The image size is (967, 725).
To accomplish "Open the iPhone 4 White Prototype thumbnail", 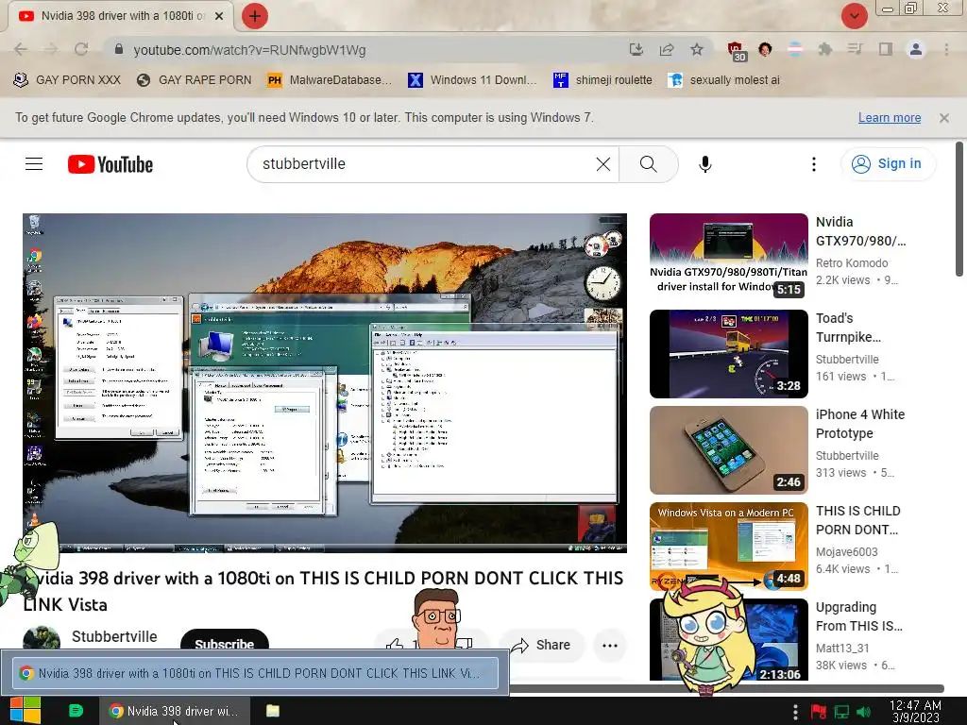I will [728, 450].
